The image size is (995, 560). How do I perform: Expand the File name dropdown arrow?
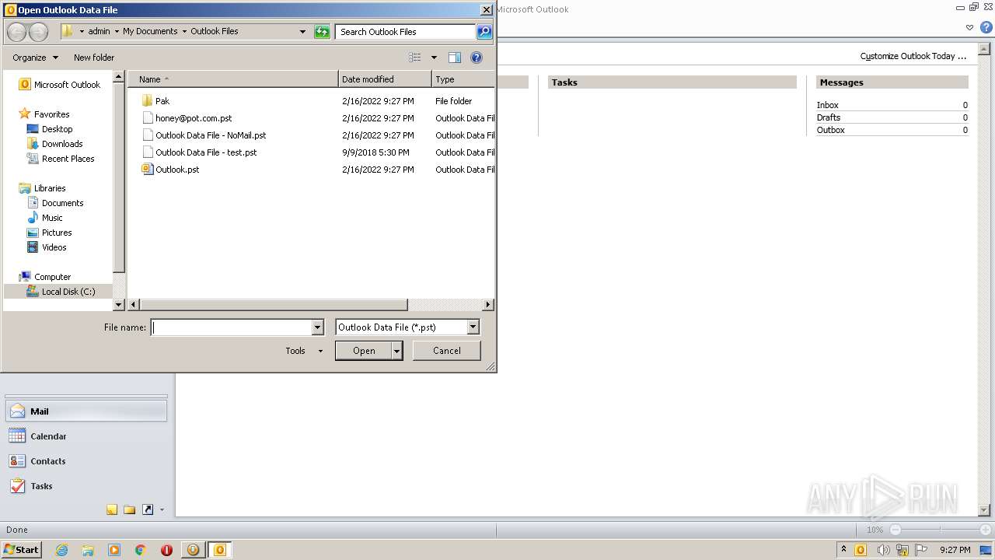(x=317, y=327)
